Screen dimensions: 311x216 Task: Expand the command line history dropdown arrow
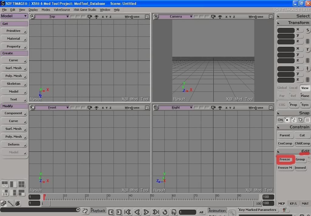tap(78, 210)
